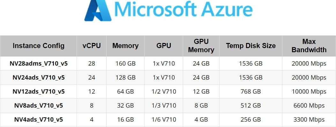Click the 6600 Mbps bandwidth cell
The image size is (336, 127).
click(x=309, y=105)
